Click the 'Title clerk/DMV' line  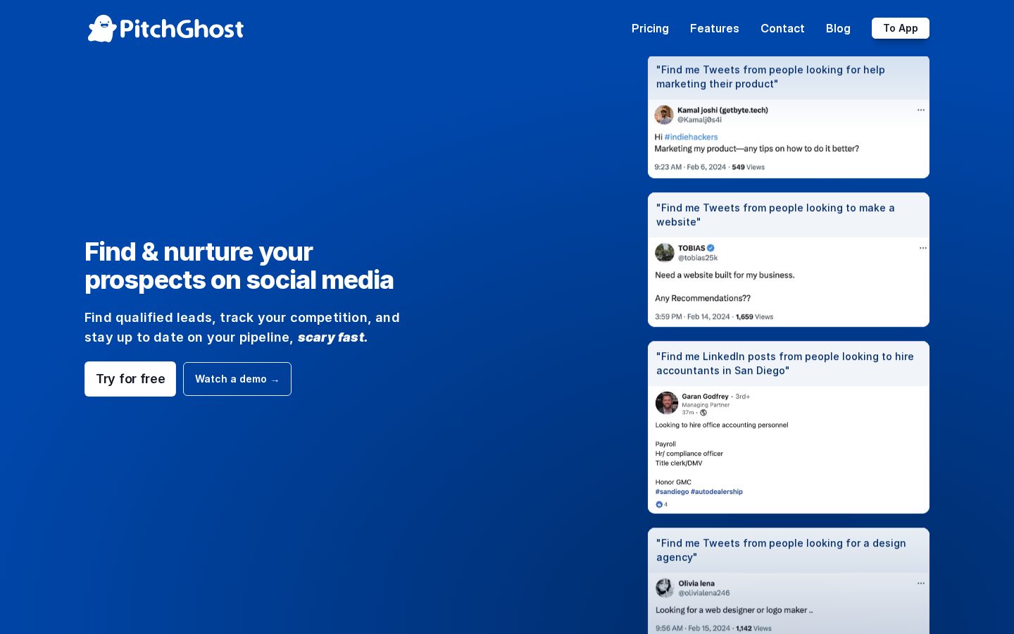coord(679,463)
